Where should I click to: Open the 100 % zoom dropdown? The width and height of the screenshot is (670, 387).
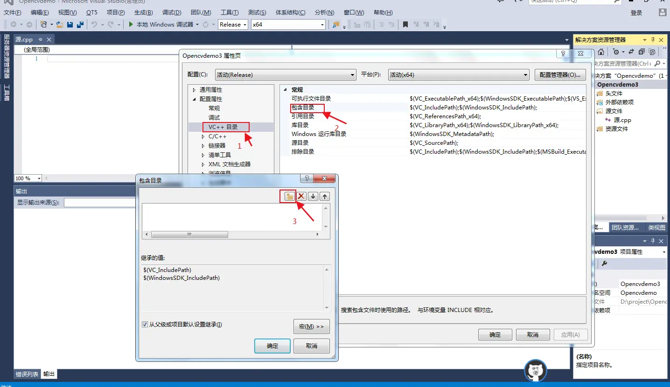pyautogui.click(x=28, y=178)
